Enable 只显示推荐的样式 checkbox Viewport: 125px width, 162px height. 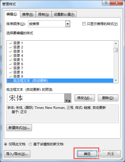(84, 24)
